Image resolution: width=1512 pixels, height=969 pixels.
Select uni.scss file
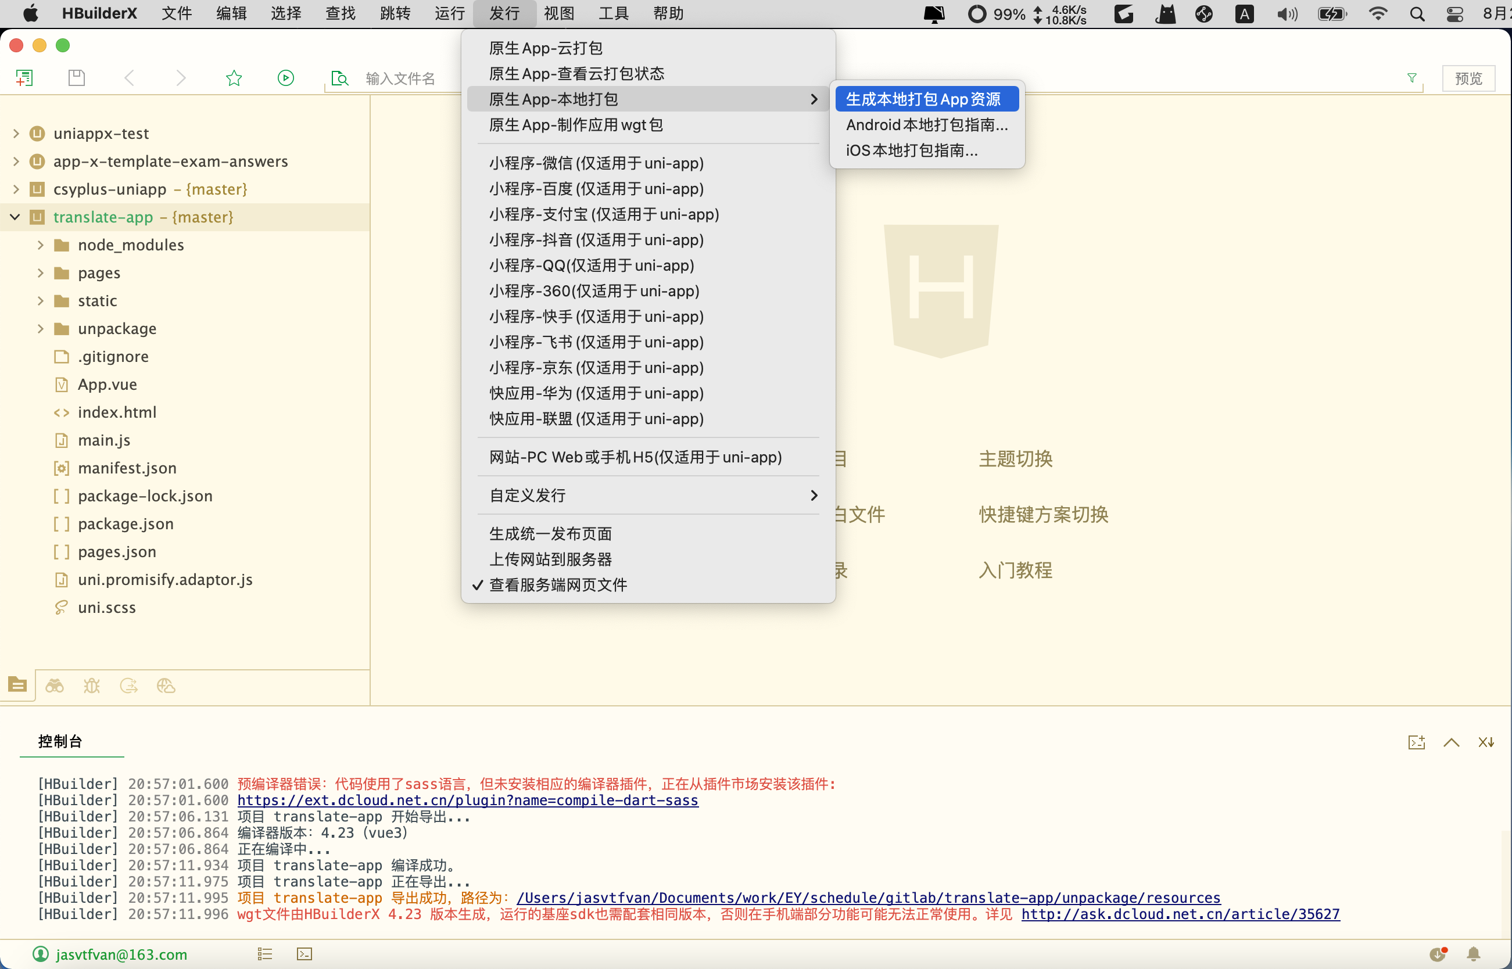pos(107,607)
